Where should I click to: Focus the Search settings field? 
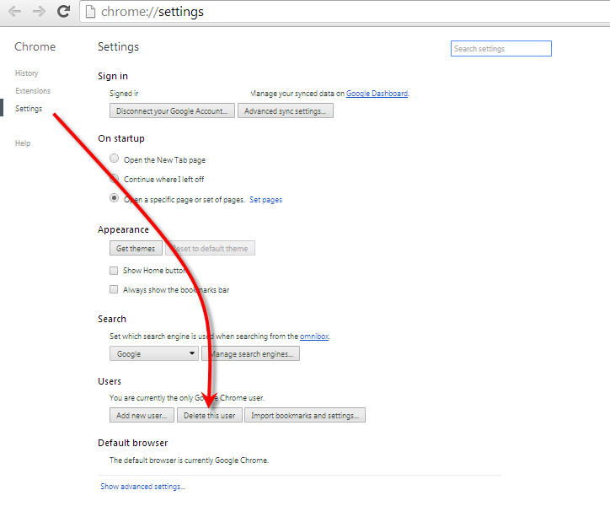coord(501,49)
